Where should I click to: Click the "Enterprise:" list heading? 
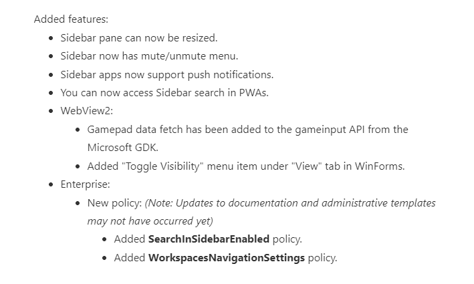coord(86,184)
